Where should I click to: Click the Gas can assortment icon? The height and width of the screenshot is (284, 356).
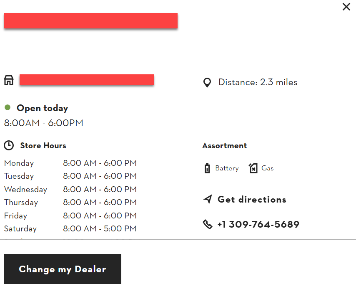pyautogui.click(x=253, y=168)
